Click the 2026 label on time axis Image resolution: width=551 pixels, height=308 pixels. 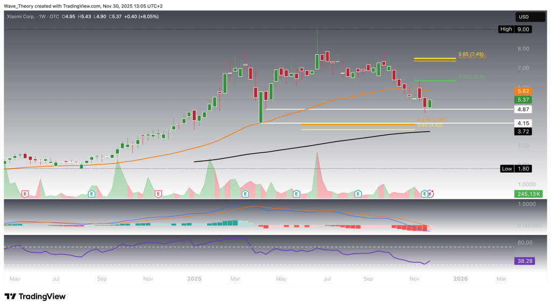pyautogui.click(x=460, y=279)
